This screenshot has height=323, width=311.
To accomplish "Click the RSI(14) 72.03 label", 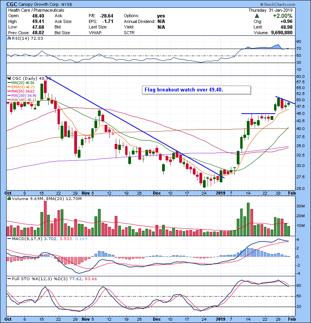I will point(27,38).
